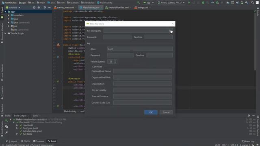This screenshot has width=260, height=146.
Task: Click the AlertDialog breadcrumb in navigation bar
Action: pyautogui.click(x=9, y=3)
